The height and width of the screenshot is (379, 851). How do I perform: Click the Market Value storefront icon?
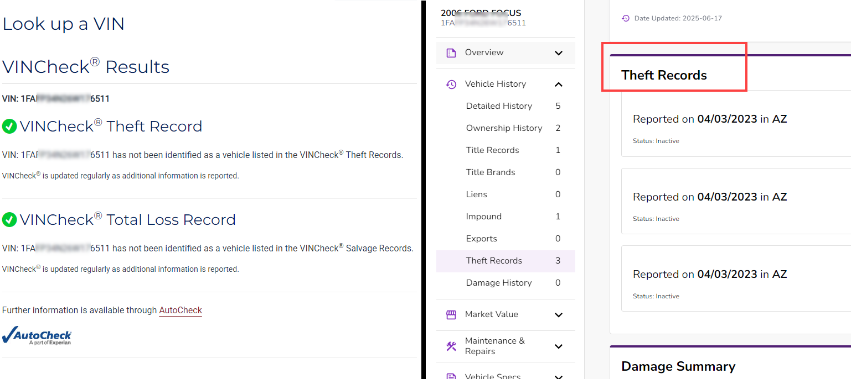coord(451,315)
